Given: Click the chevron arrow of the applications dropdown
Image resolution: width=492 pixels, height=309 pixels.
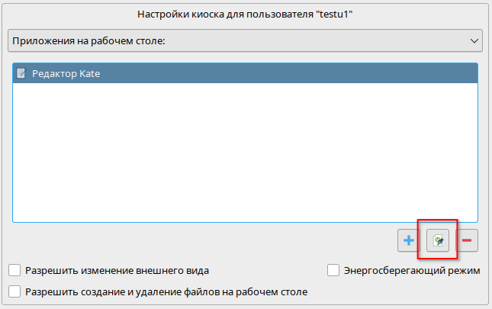Looking at the screenshot, I should pyautogui.click(x=474, y=40).
